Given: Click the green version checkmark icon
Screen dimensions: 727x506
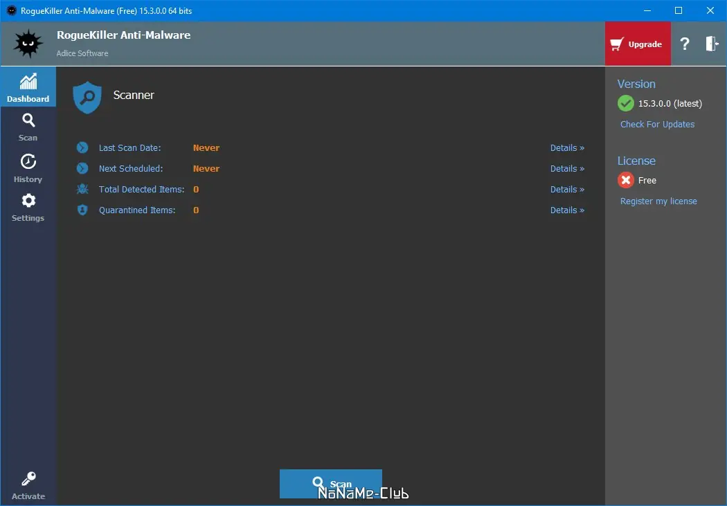Looking at the screenshot, I should 625,103.
